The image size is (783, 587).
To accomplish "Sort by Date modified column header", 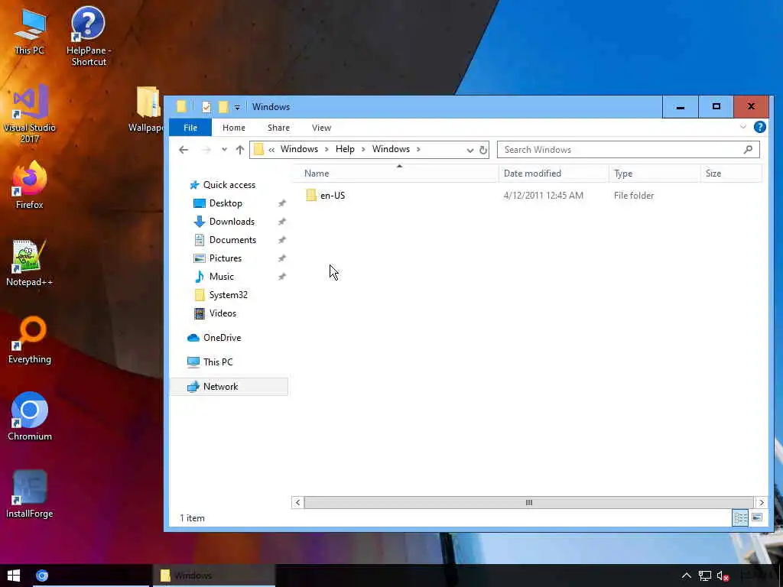I will pos(554,174).
